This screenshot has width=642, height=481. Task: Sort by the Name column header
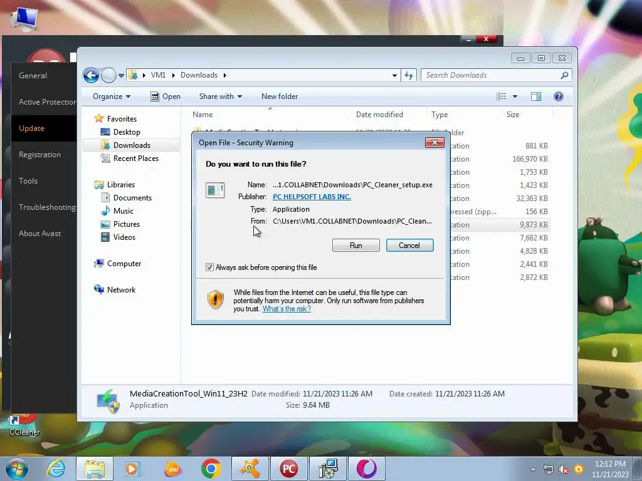click(x=270, y=115)
